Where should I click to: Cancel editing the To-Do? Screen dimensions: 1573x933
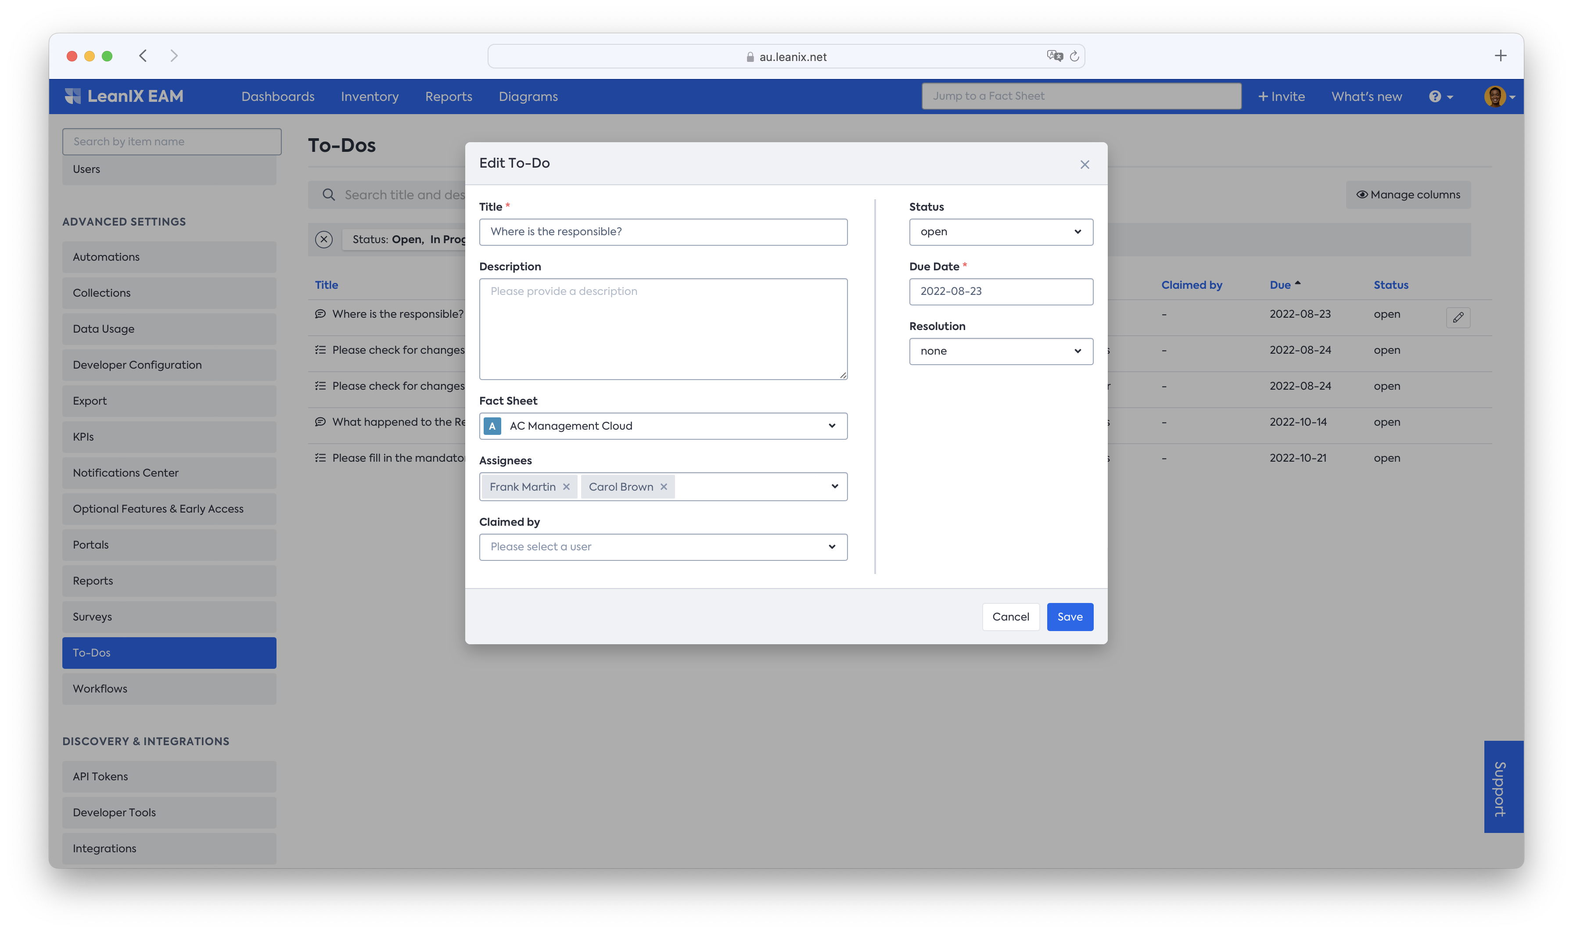(x=1010, y=617)
